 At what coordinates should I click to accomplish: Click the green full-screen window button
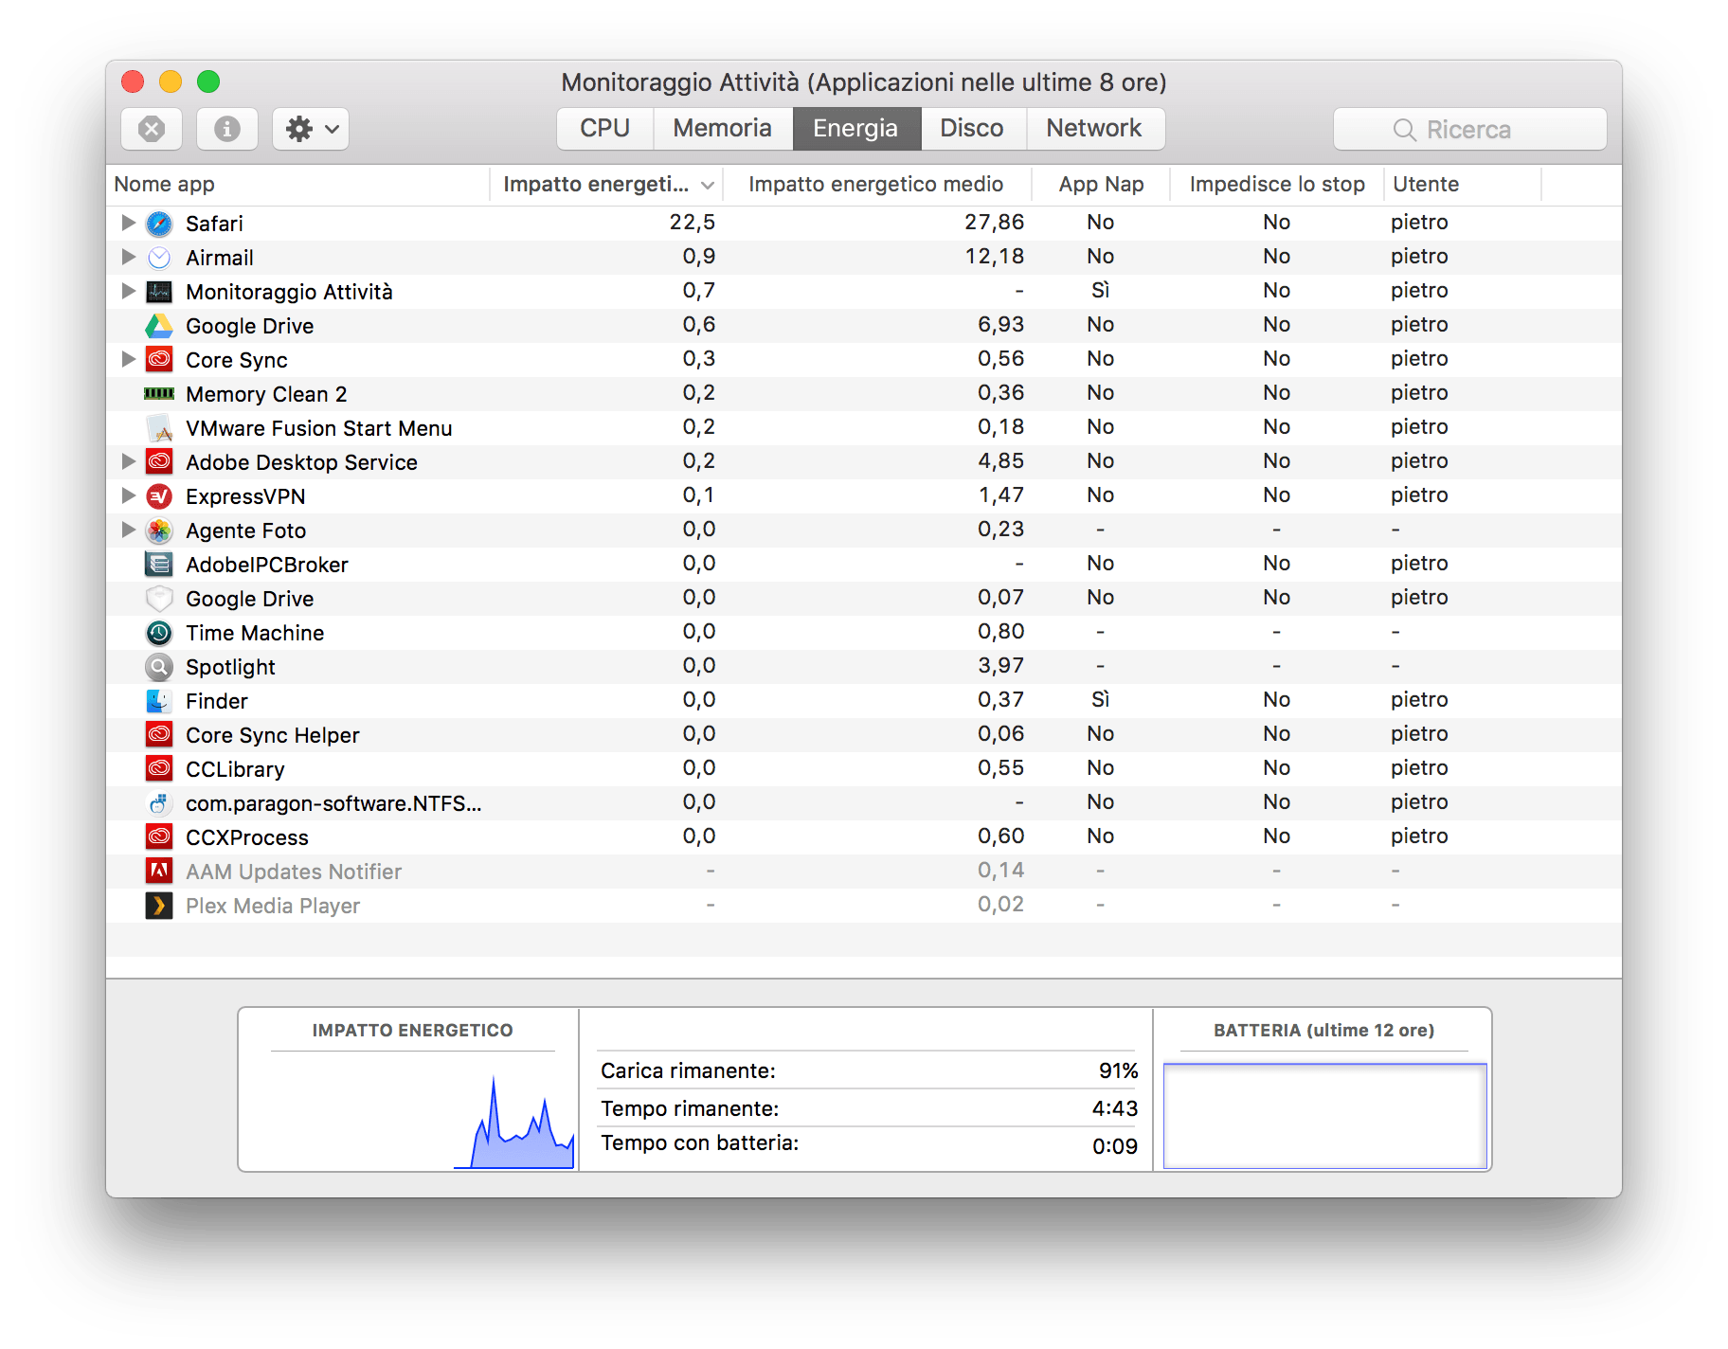tap(208, 81)
